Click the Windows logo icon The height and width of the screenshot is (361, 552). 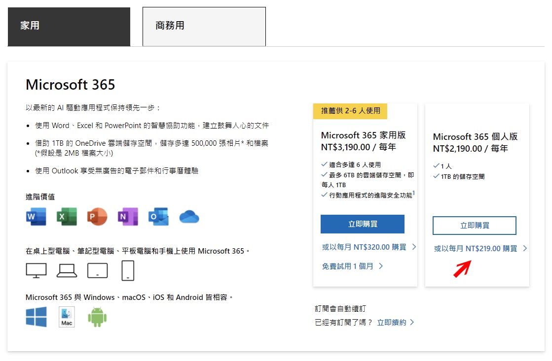36,317
